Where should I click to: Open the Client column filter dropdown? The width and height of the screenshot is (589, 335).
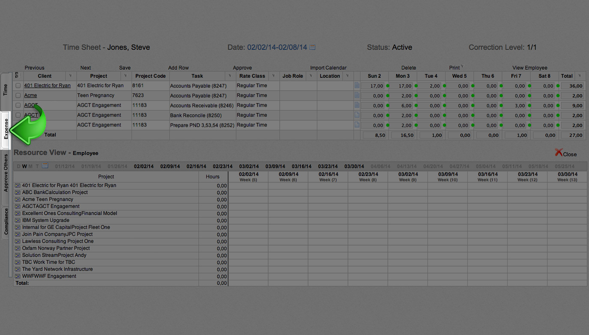pos(70,76)
